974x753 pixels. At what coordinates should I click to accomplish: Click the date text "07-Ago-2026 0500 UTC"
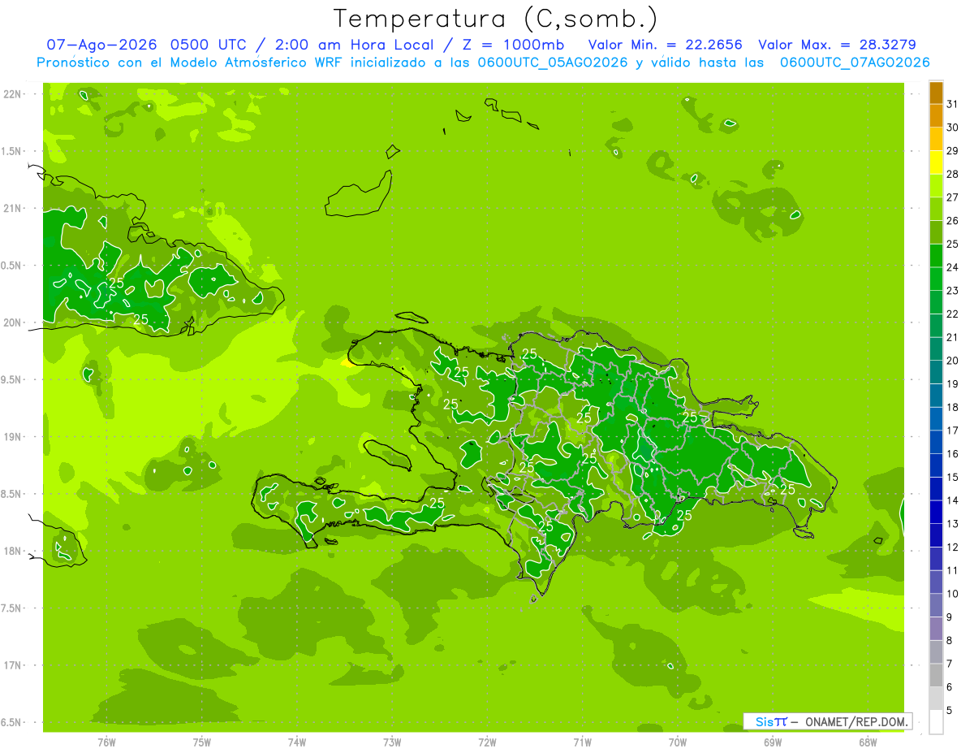pos(146,45)
